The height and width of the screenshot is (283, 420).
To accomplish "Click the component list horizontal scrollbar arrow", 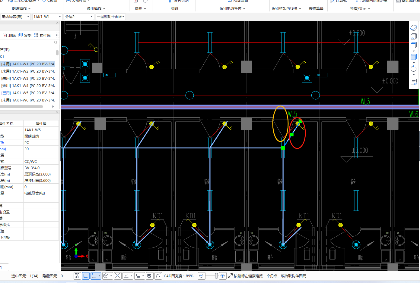I will tap(53, 106).
